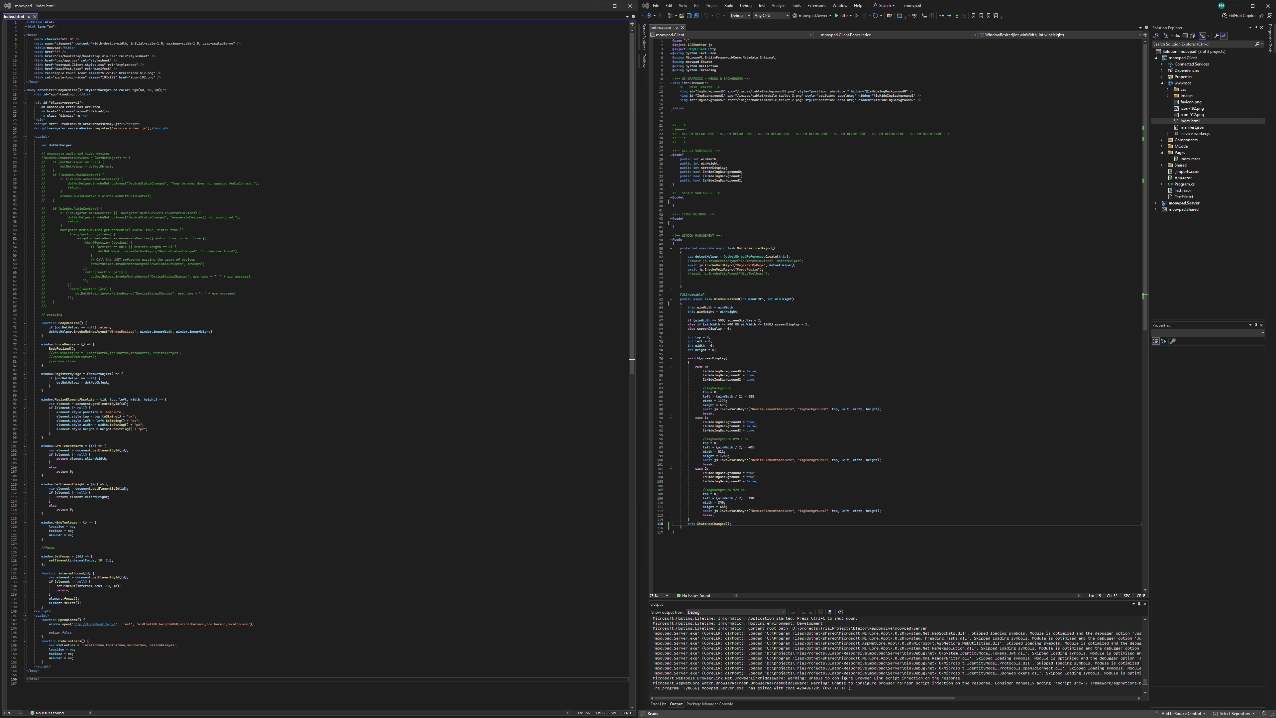Click notifications bell in status bar
1276x718 pixels.
click(x=1264, y=714)
